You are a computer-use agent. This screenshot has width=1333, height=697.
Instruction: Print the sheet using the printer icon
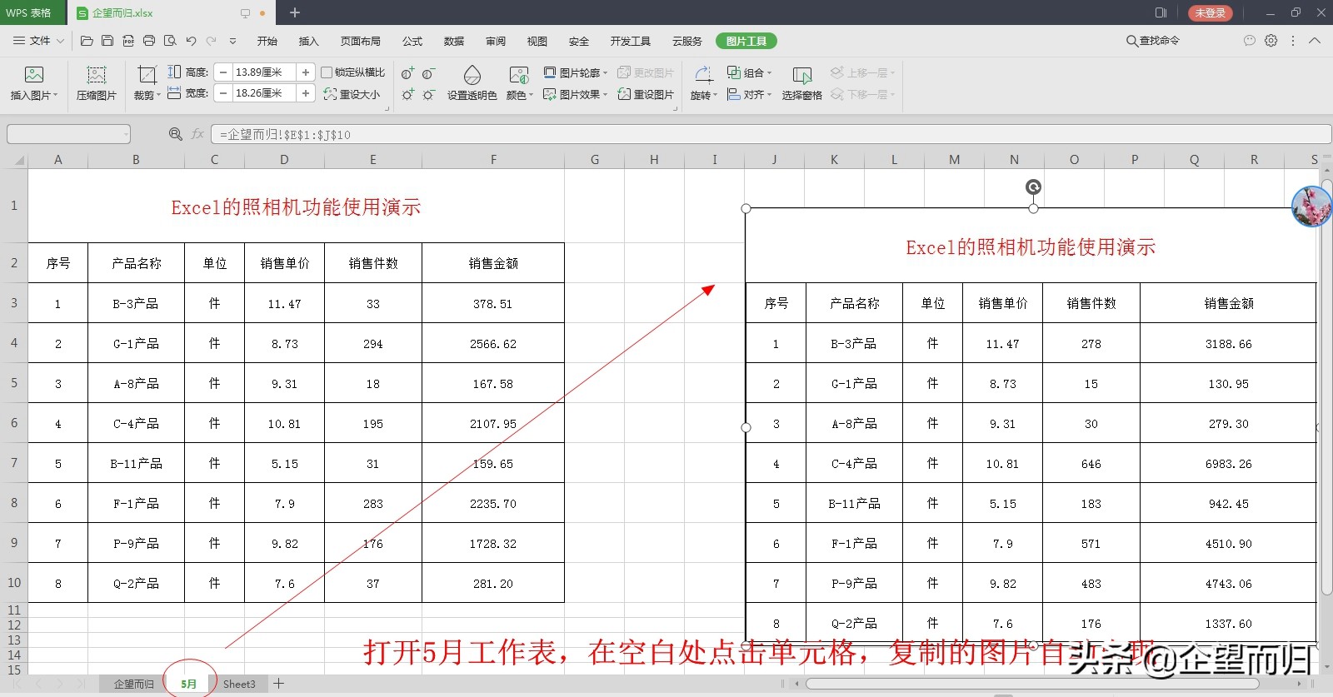pos(149,41)
